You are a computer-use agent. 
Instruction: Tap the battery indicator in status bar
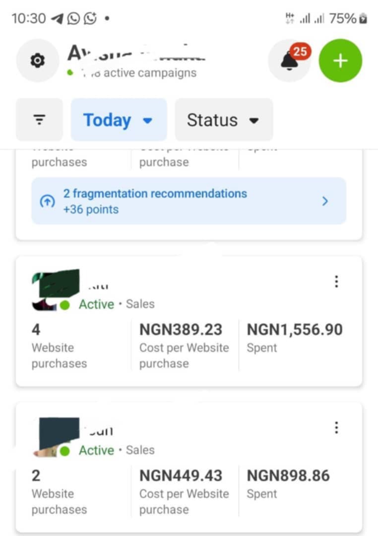pos(364,18)
